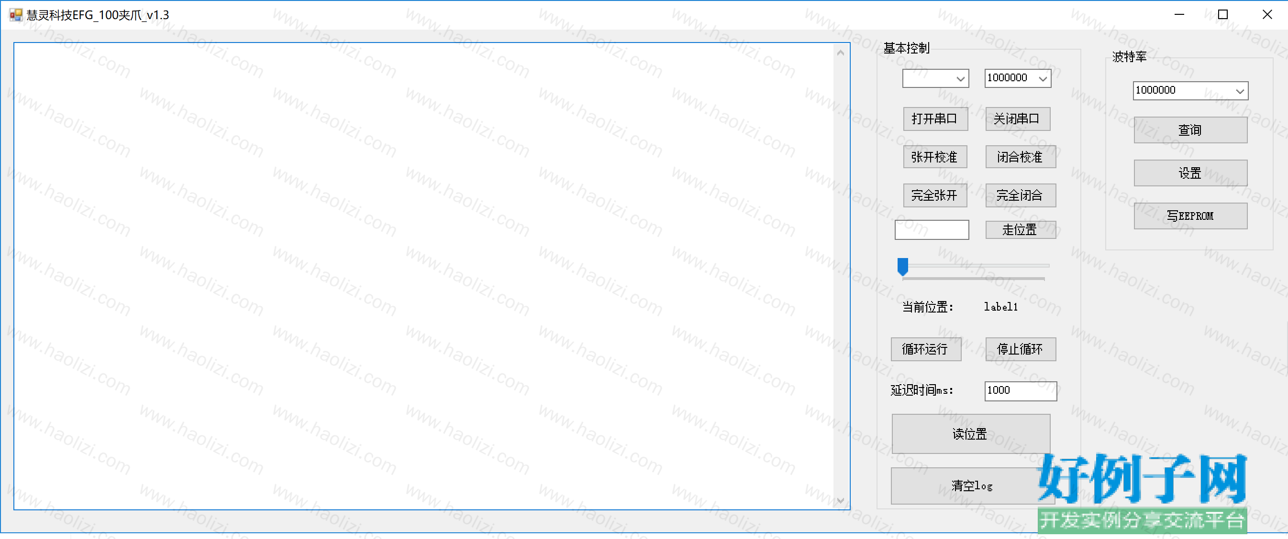Click 完全闭合 to fully close gripper
Screen dimensions: 1288x539
[x=1021, y=195]
